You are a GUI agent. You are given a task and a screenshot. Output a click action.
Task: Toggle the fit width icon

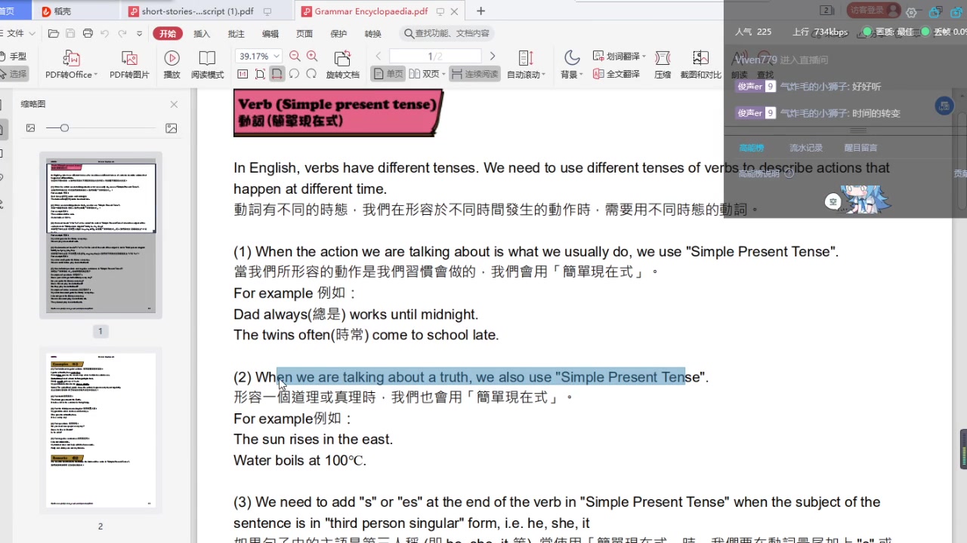pos(277,74)
